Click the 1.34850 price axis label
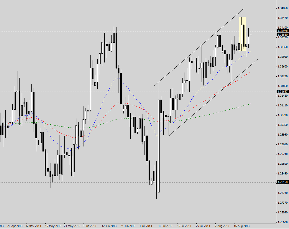The width and height of the screenshot is (289, 229). 282,8
